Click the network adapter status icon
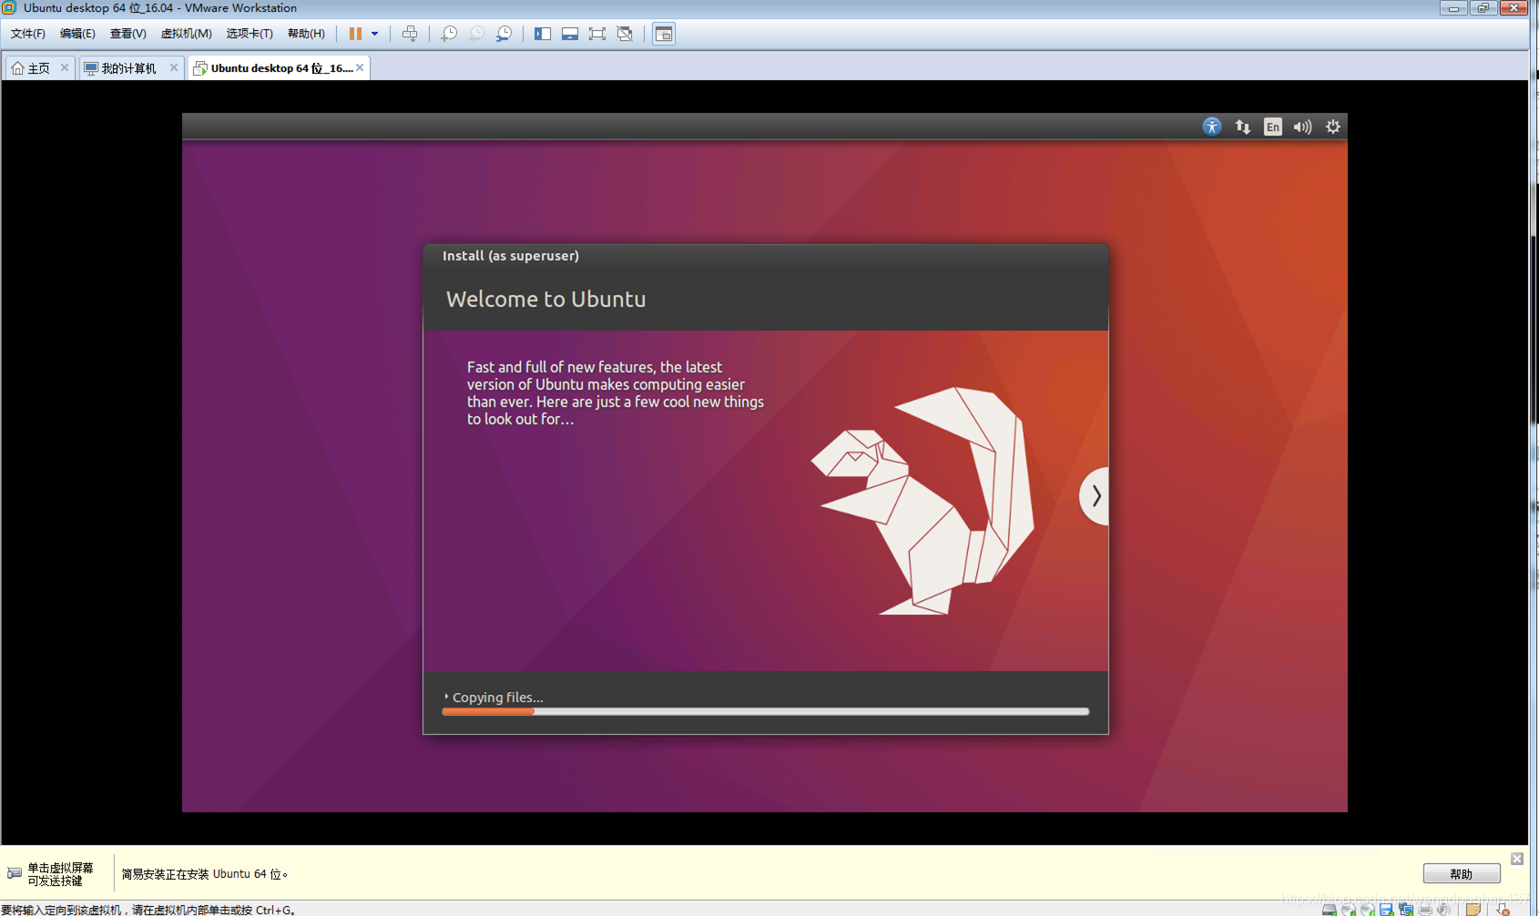1539x916 pixels. pyautogui.click(x=1406, y=910)
